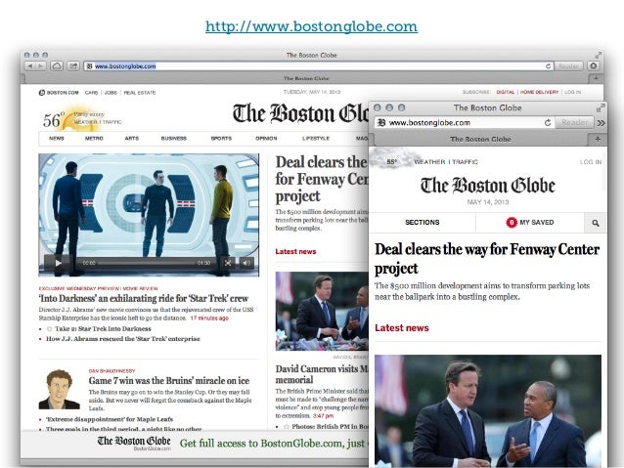This screenshot has width=624, height=468.
Task: Open 'Extreme disappointment for Maple Leafs' link
Action: pos(110,419)
